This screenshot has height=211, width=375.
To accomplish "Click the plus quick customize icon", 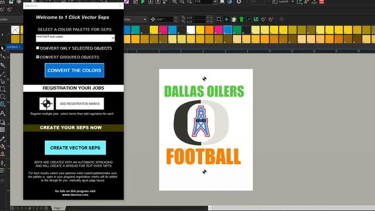I will tap(281, 19).
